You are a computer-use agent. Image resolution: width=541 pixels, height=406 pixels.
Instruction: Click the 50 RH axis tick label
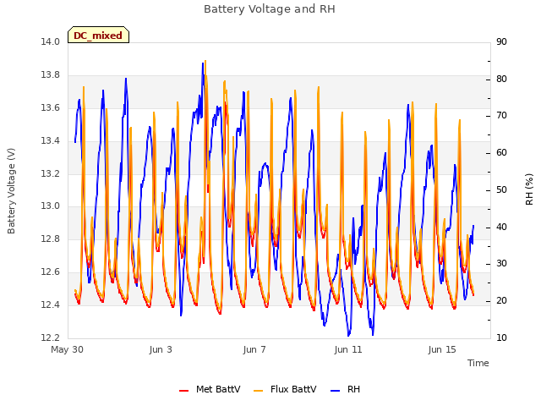coord(501,189)
